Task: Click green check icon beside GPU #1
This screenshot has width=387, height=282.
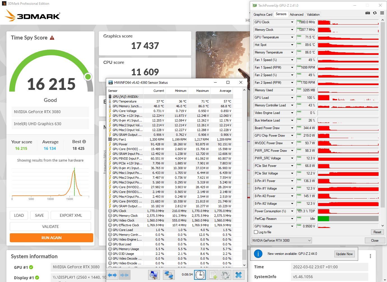Action: point(31,267)
